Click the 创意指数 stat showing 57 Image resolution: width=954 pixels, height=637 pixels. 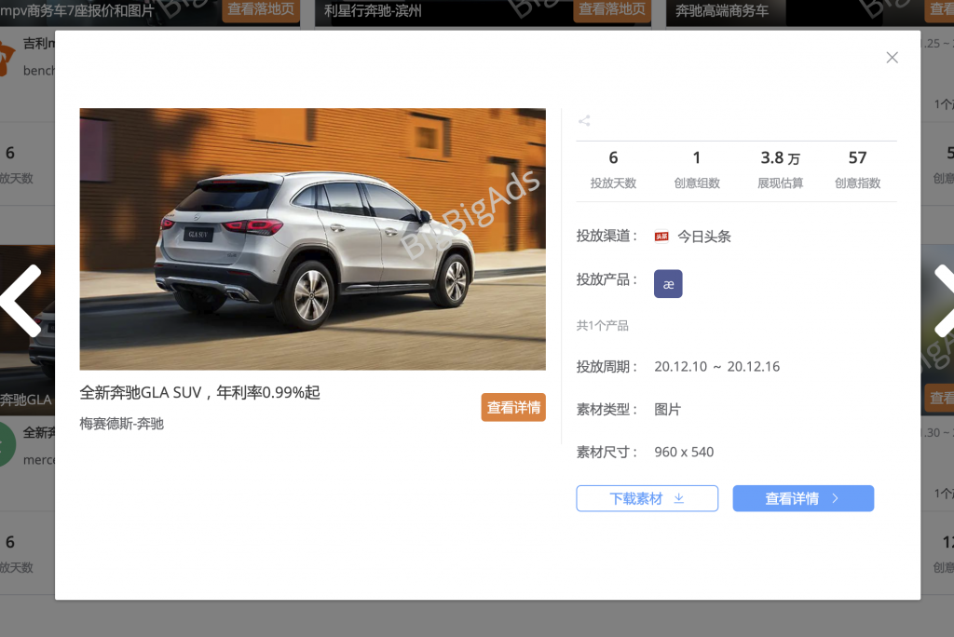click(x=857, y=169)
